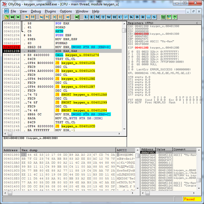Viewport: 204px width, 204px height.
Task: Click the Trace over toolbar icon
Action: tap(61, 17)
